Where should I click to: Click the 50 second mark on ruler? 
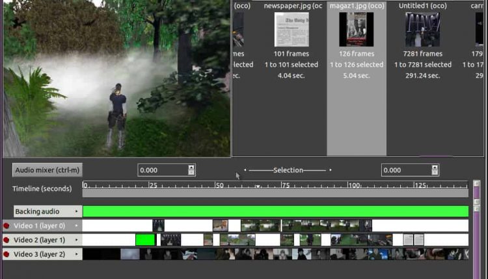[x=219, y=186]
